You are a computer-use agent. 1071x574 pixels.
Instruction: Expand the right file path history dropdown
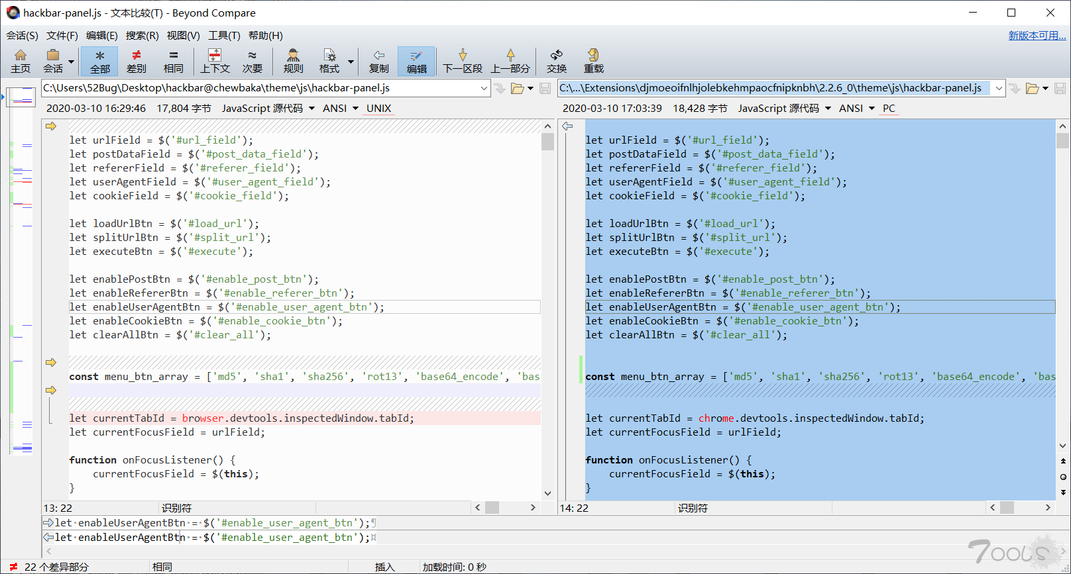(999, 88)
